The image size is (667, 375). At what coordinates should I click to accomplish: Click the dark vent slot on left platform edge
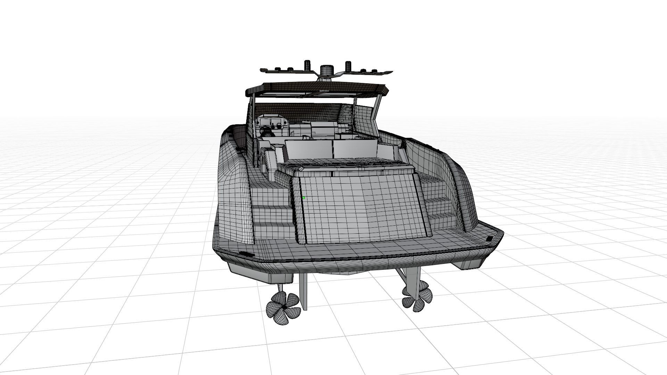[x=246, y=255]
